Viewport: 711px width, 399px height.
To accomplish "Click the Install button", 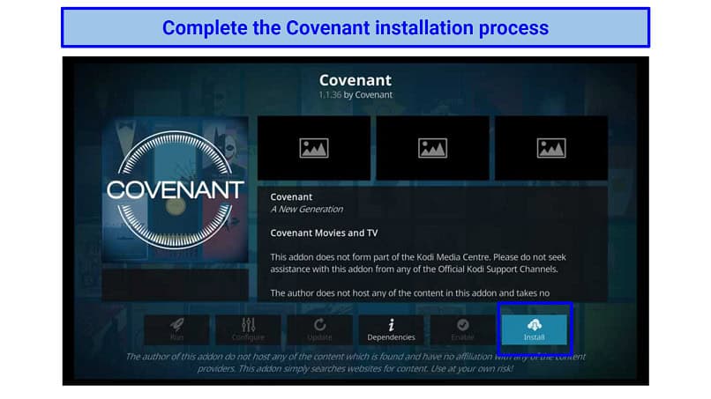I will 535,329.
